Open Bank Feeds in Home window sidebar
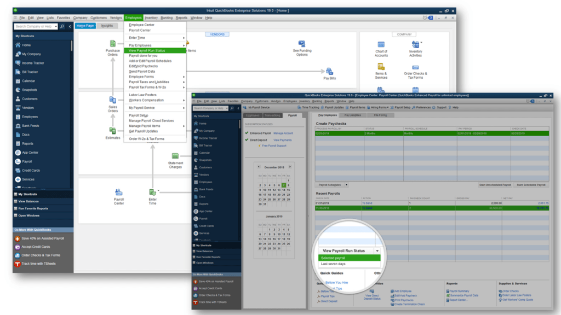Screen dimensions: 561x315 coord(31,126)
